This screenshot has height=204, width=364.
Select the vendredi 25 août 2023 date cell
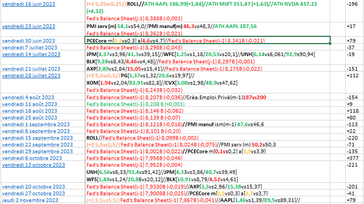[x=43, y=117]
